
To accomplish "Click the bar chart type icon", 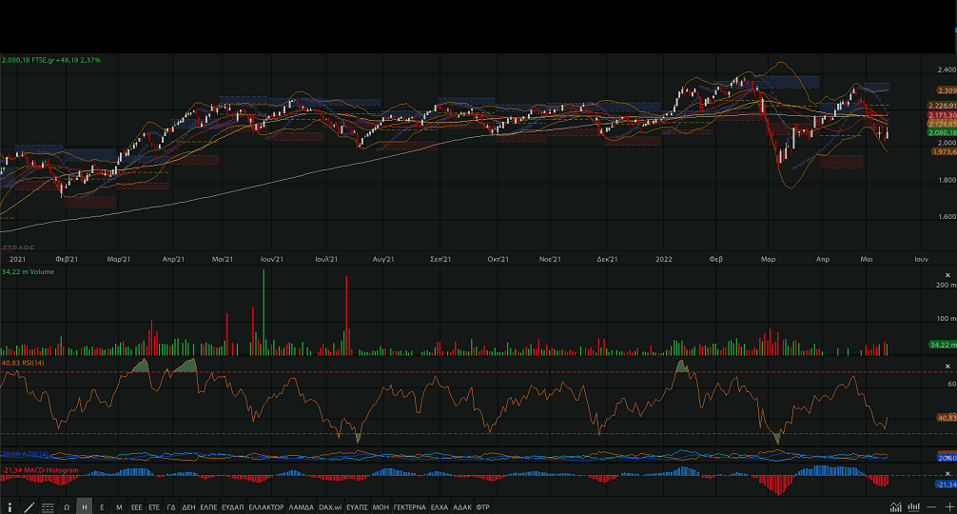I will click(x=913, y=507).
